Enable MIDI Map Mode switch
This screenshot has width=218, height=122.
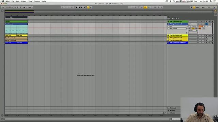click(x=203, y=7)
